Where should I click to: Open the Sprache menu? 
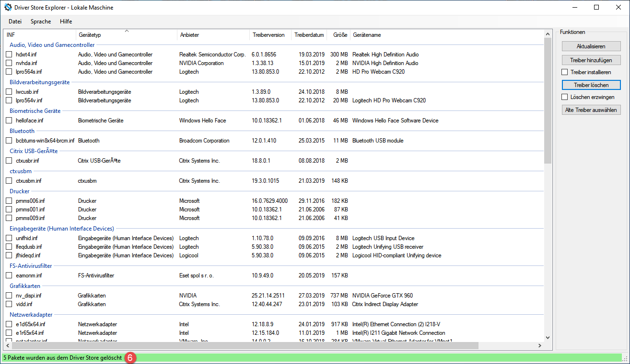point(41,22)
